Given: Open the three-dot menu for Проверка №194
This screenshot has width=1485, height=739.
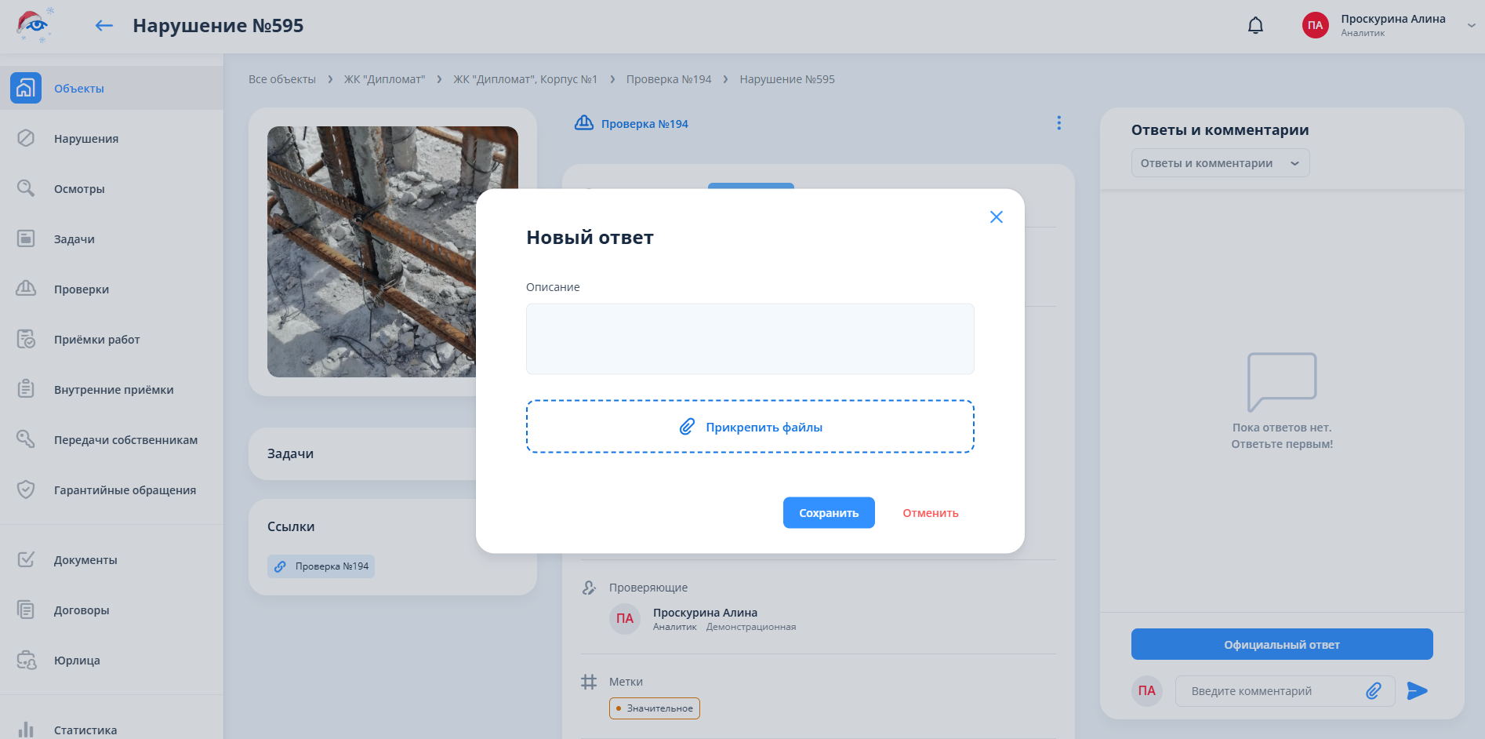Looking at the screenshot, I should click(1058, 123).
